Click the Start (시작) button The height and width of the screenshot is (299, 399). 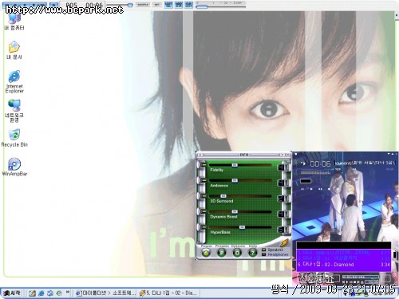(12, 293)
